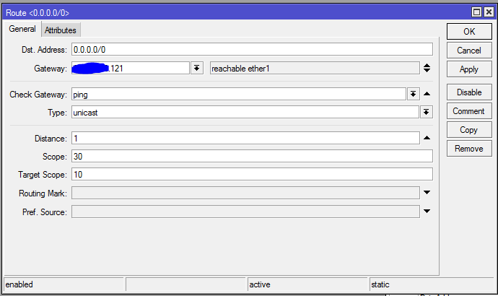Copy the route entry
Screen dimensions: 498x296
469,130
